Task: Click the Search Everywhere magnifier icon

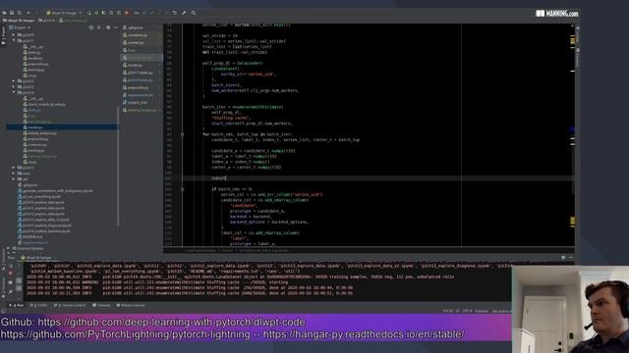Action: click(x=194, y=13)
